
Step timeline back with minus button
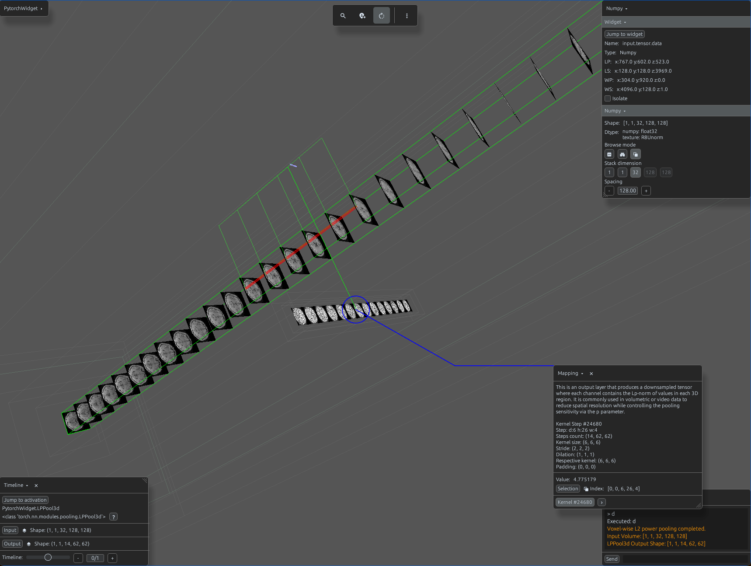pos(78,558)
